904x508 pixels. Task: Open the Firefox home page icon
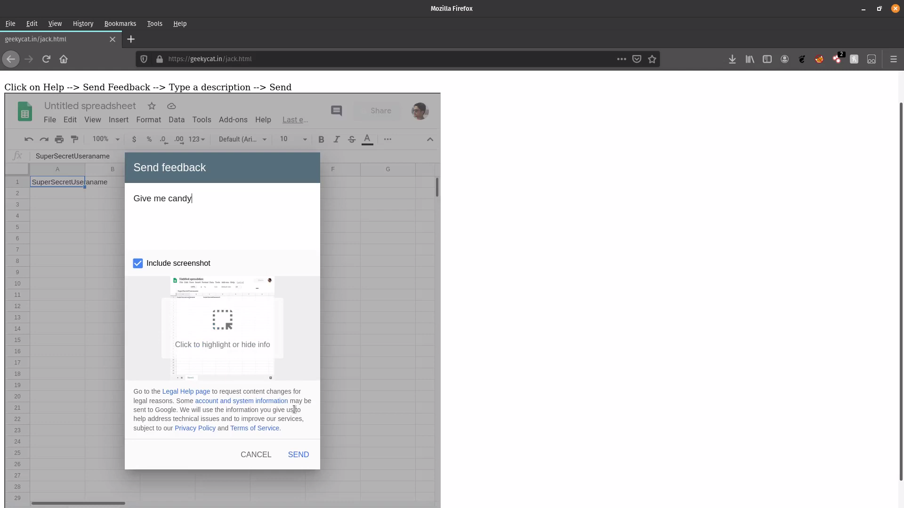tap(64, 59)
